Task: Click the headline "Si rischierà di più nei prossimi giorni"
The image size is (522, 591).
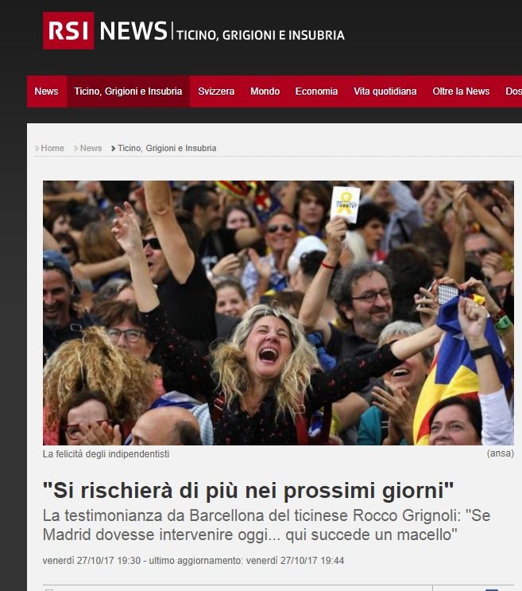Action: tap(249, 490)
